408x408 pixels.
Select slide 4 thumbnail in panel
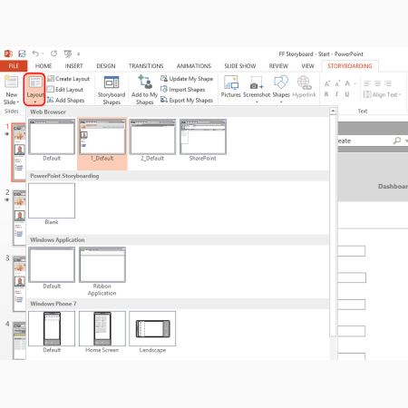tap(20, 340)
